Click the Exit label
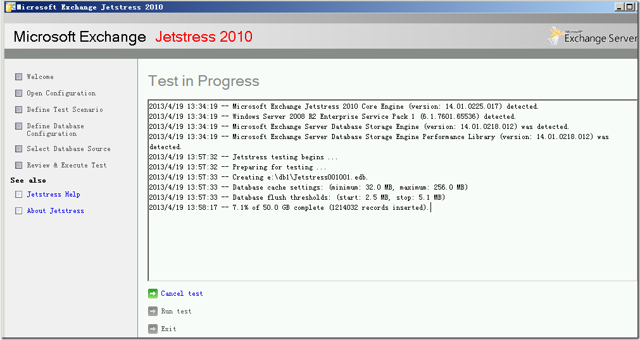Image resolution: width=640 pixels, height=340 pixels. tap(168, 329)
